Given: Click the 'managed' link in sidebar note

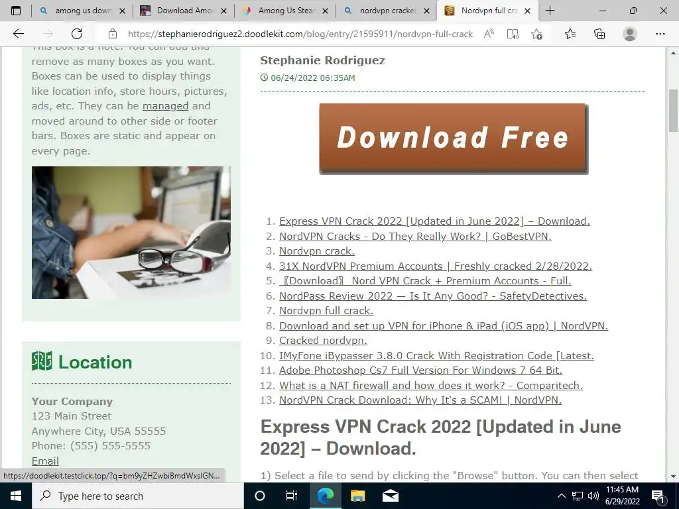Looking at the screenshot, I should (165, 106).
